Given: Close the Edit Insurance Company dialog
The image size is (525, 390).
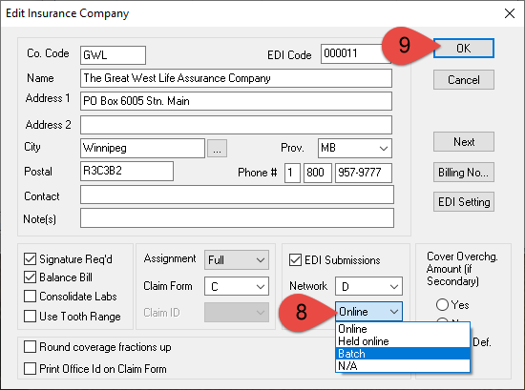Looking at the screenshot, I should pyautogui.click(x=510, y=13).
